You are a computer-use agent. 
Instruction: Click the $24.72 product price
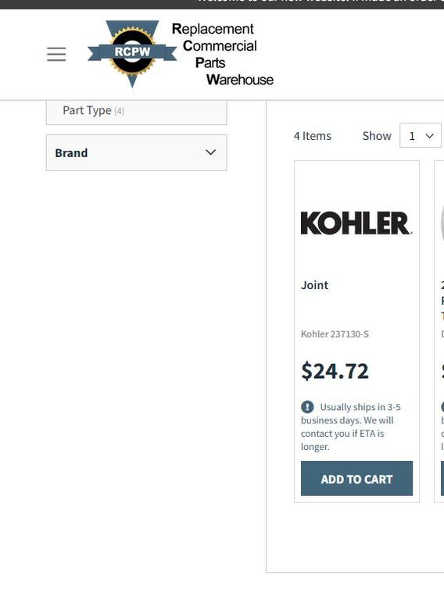point(335,371)
